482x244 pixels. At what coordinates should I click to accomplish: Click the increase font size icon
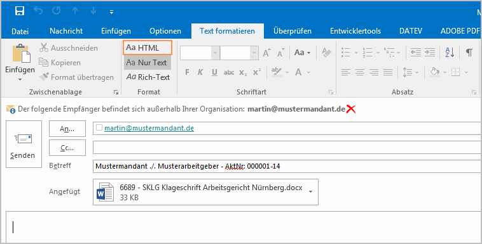[x=266, y=53]
